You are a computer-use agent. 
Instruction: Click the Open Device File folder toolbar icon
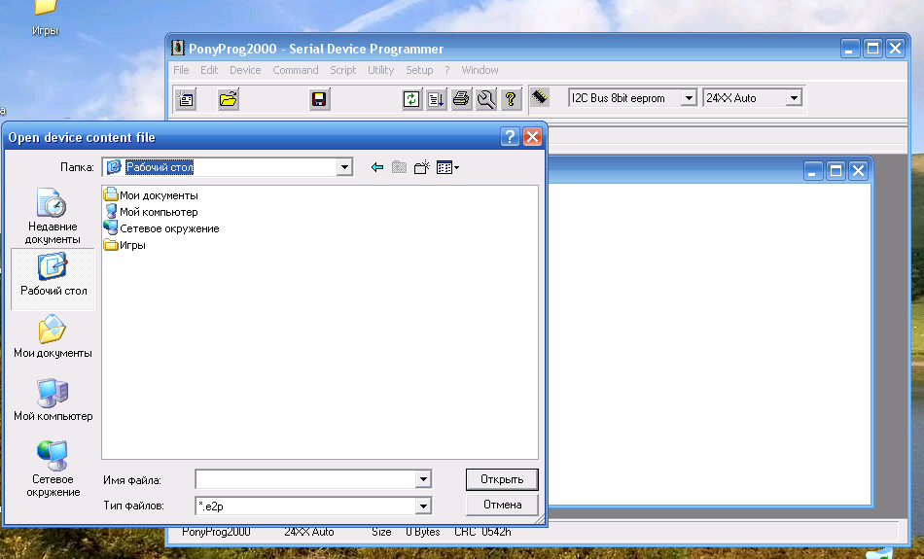click(x=228, y=98)
